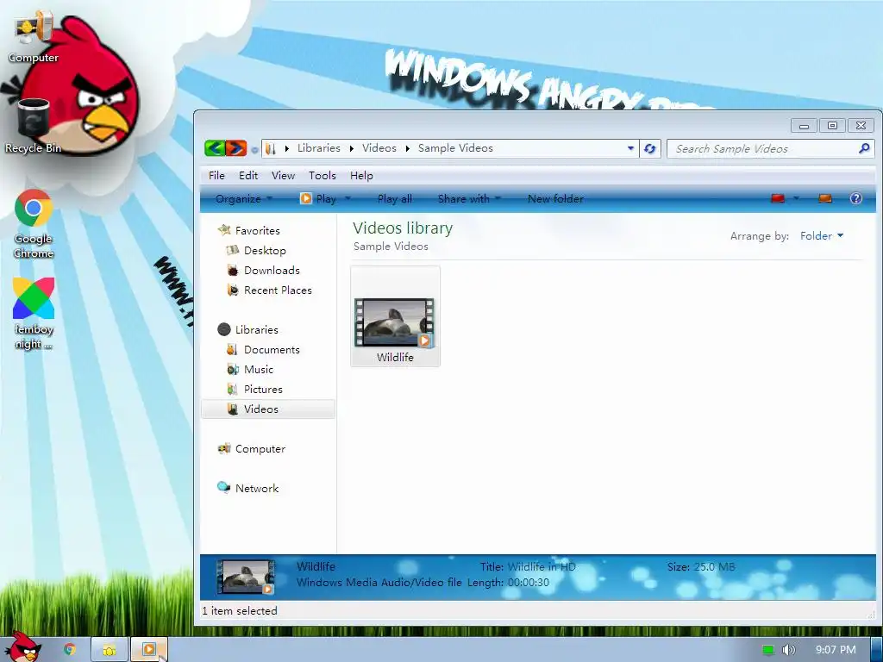The image size is (883, 662).
Task: Open the File menu
Action: (216, 176)
